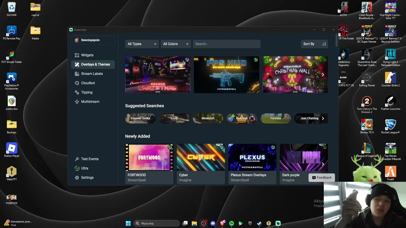Screen dimensions: 406x228
Task: Click the Newly Added heading
Action: 137,136
